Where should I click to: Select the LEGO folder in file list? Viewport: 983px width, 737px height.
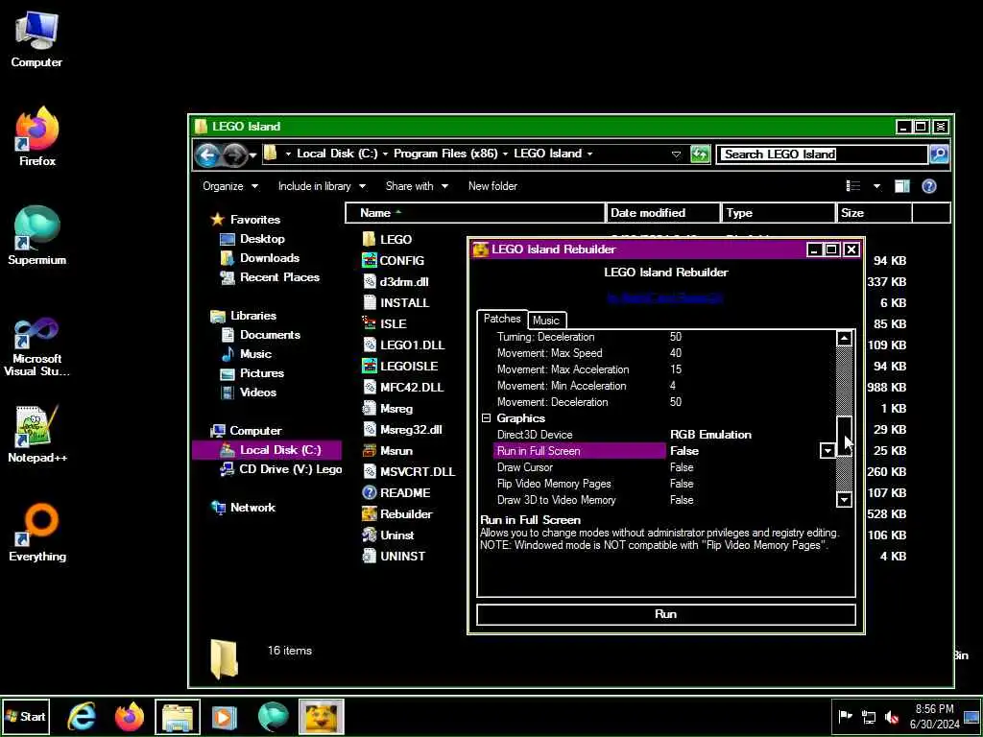click(388, 239)
